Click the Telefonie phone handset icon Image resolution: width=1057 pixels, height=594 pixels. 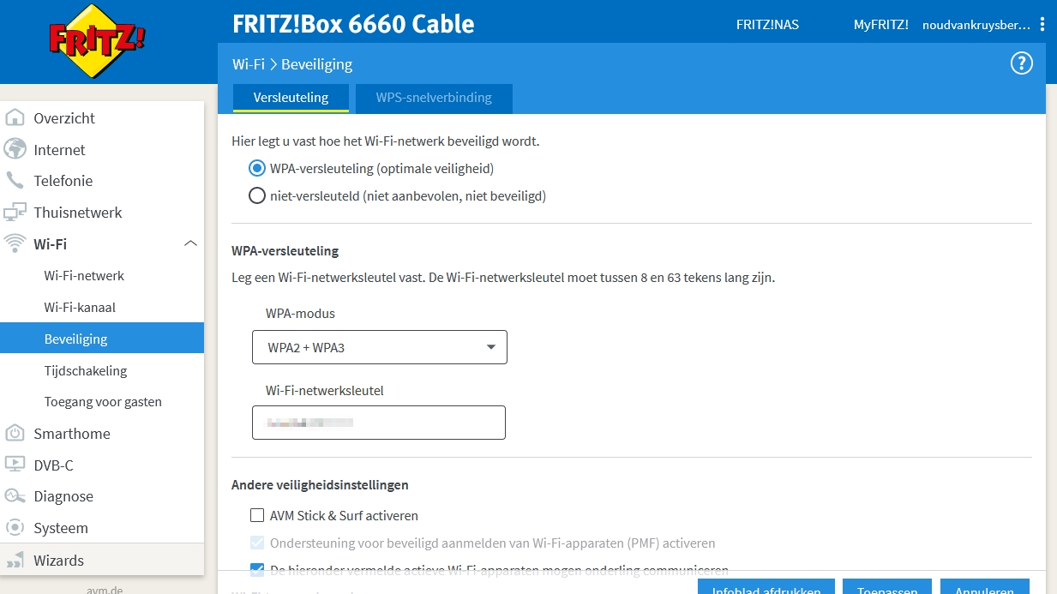tap(15, 181)
